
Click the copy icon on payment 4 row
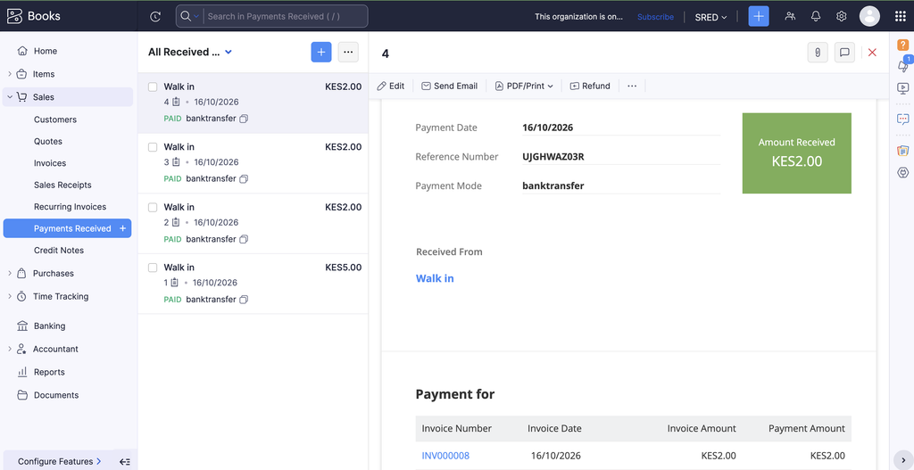click(244, 119)
